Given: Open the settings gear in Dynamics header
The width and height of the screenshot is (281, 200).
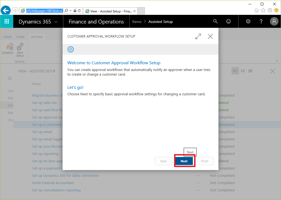Looking at the screenshot, I should click(248, 21).
